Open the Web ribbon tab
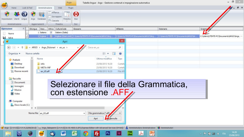244x137 pixels. 60,8
